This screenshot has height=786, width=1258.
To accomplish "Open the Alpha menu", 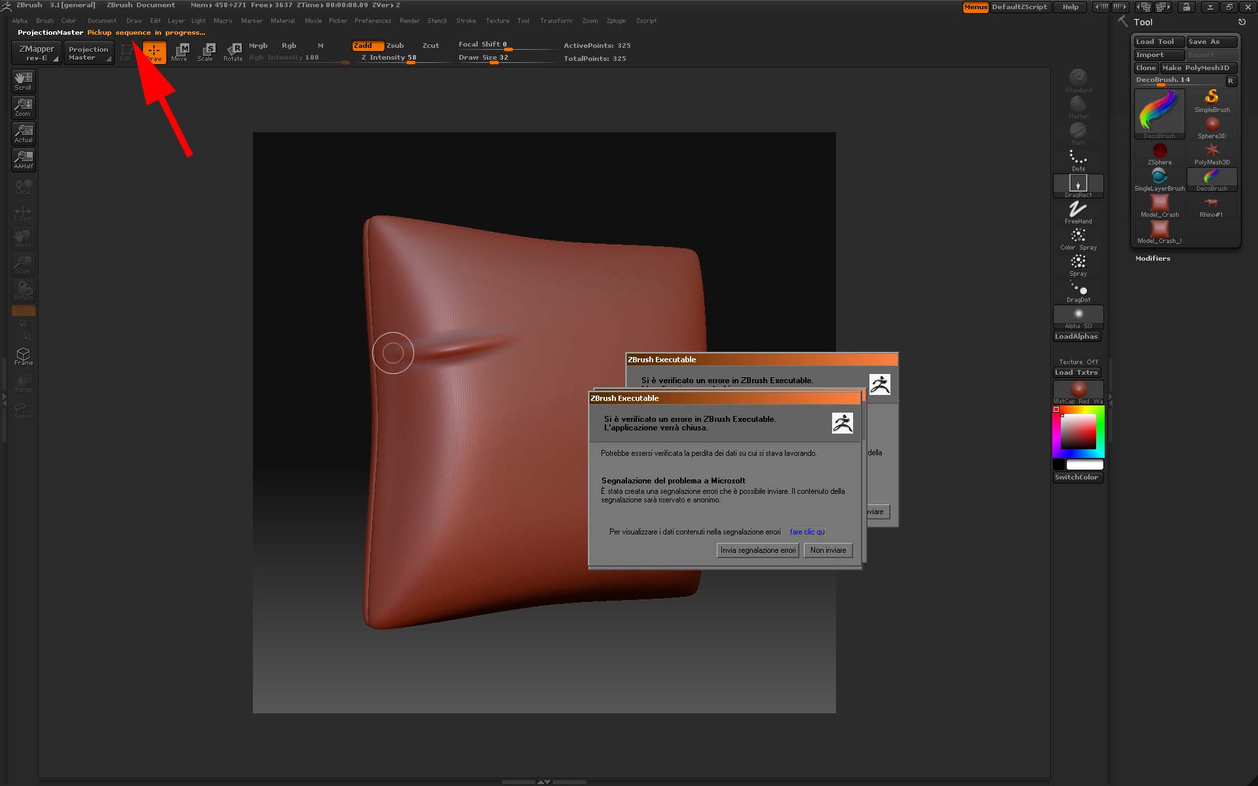I will coord(20,21).
